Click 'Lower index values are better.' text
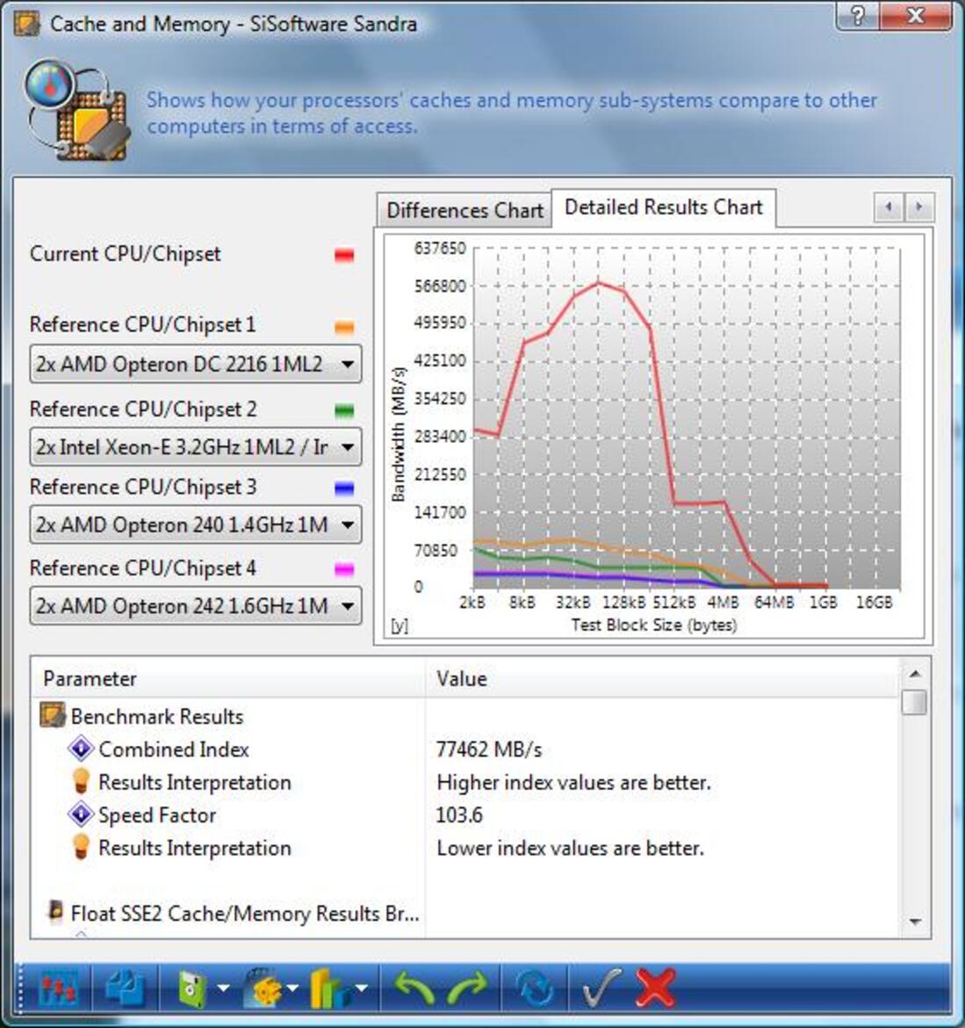965x1028 pixels. tap(570, 848)
